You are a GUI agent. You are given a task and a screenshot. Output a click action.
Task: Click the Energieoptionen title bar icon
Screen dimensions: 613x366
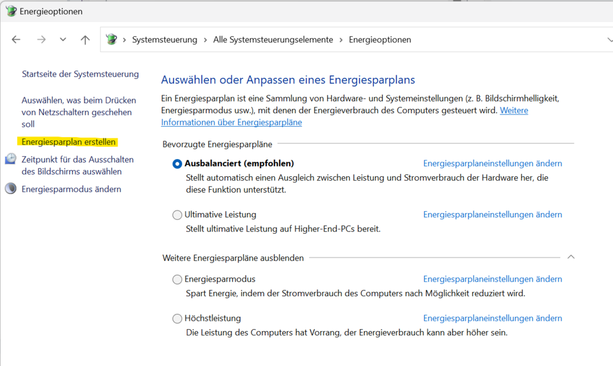tap(11, 11)
